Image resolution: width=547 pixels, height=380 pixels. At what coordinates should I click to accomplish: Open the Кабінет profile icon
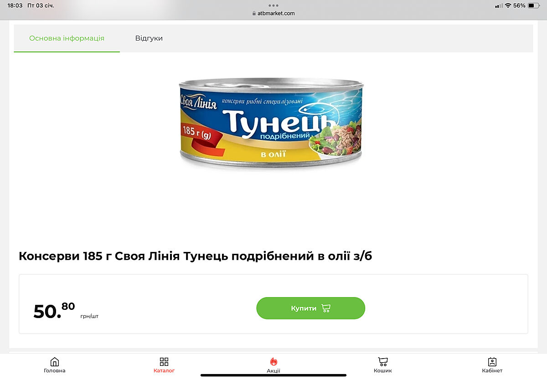(492, 362)
